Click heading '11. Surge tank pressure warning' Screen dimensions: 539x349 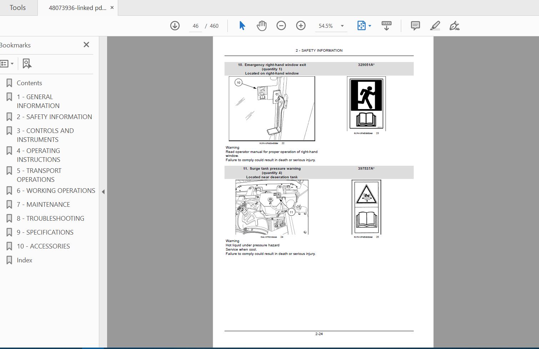272,169
